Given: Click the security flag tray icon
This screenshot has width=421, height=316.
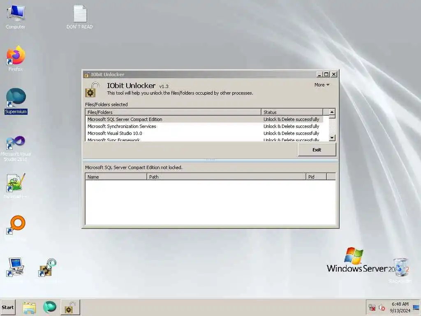Looking at the screenshot, I should coord(372,307).
